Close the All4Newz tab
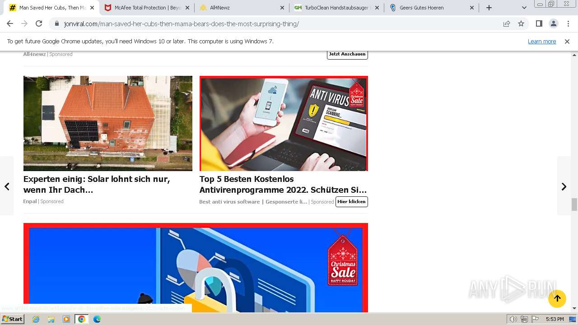 [x=282, y=8]
